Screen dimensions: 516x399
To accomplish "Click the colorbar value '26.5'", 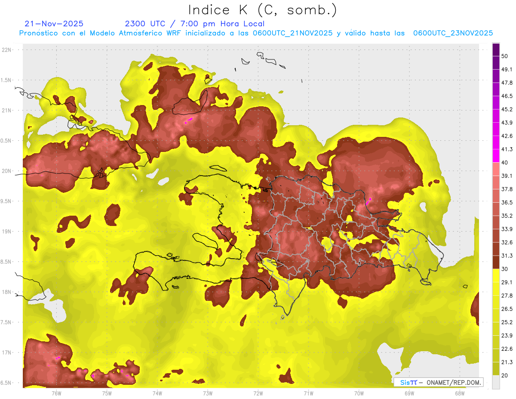I will pos(507,309).
